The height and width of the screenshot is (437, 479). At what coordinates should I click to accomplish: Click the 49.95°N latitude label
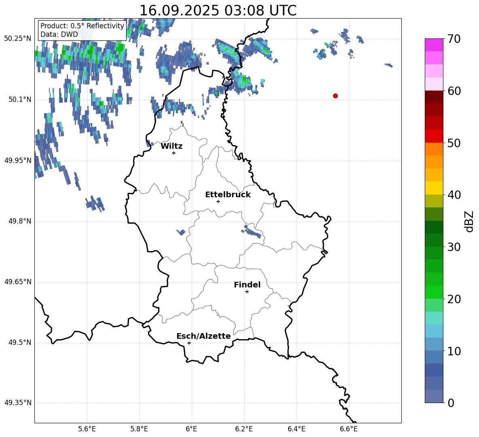(x=18, y=160)
